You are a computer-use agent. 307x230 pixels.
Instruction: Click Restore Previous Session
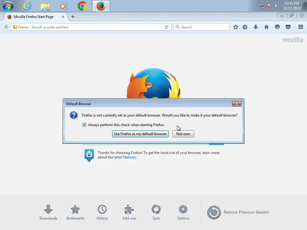[x=238, y=212]
